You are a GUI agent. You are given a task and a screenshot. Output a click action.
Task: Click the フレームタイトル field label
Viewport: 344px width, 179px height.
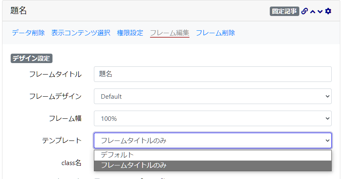point(55,74)
